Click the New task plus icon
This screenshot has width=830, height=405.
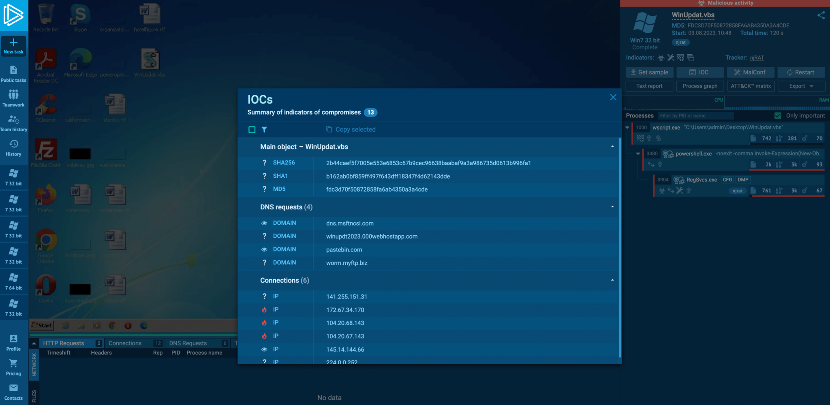13,43
